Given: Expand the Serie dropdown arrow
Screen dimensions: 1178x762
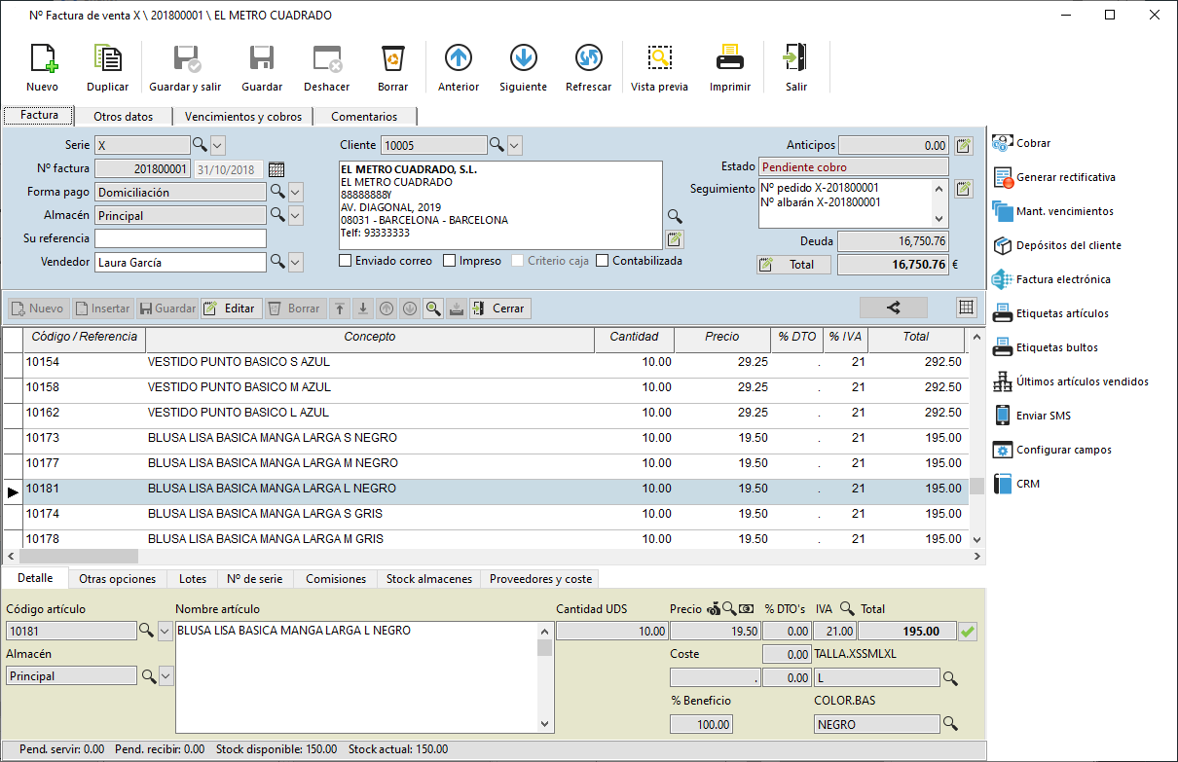Looking at the screenshot, I should (218, 146).
